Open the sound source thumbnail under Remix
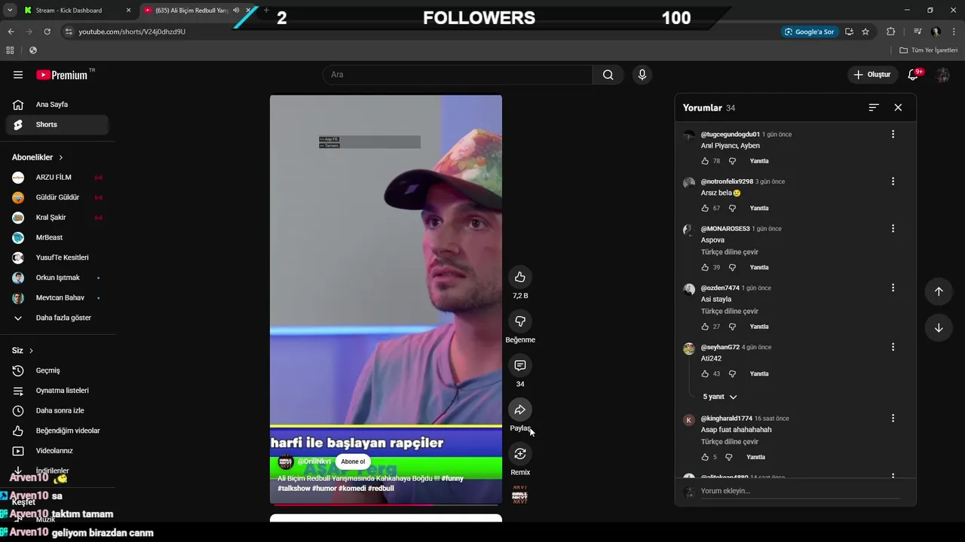This screenshot has width=965, height=542. pyautogui.click(x=519, y=495)
